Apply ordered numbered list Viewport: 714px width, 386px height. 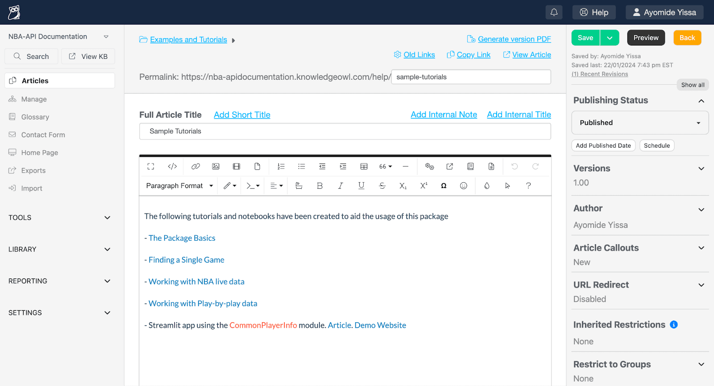click(281, 166)
